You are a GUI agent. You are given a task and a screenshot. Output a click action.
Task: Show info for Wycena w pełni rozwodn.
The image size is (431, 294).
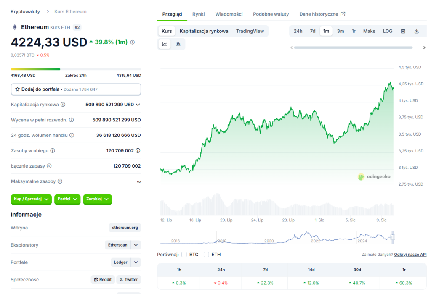tap(72, 120)
